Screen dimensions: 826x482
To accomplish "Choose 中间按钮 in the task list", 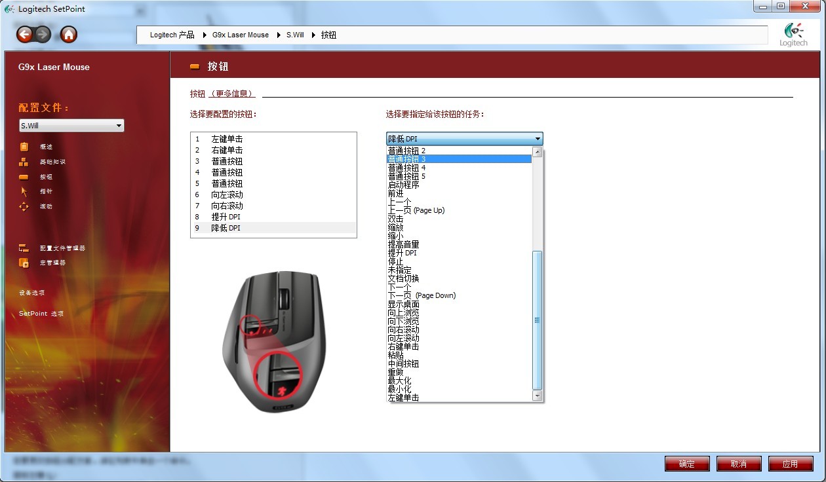I will point(460,363).
